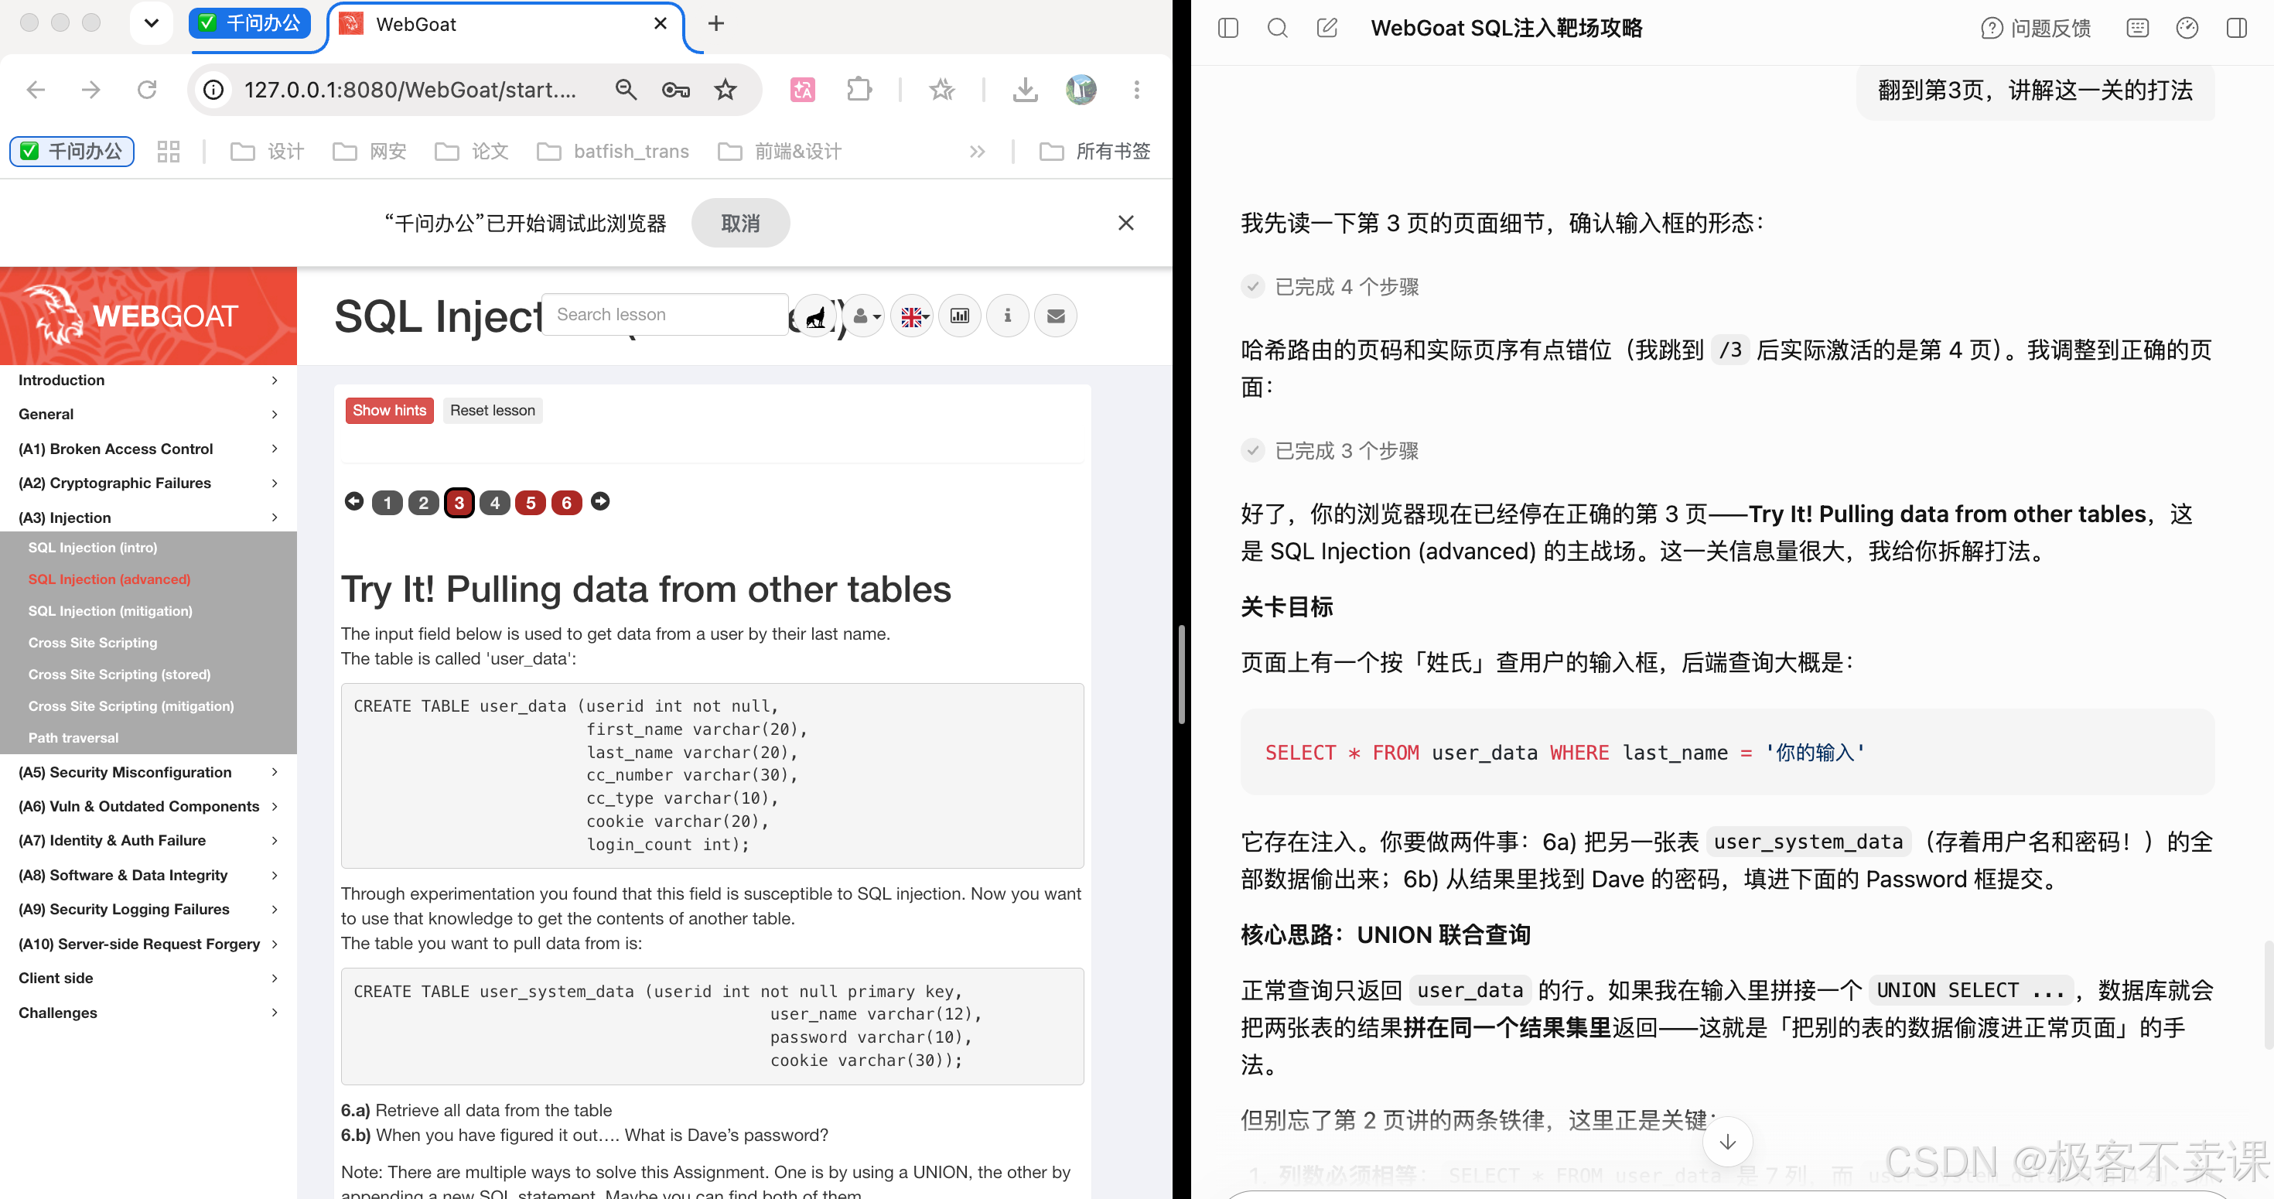The height and width of the screenshot is (1199, 2274).
Task: Toggle the chat sidebar in the assistant panel
Action: (1228, 29)
